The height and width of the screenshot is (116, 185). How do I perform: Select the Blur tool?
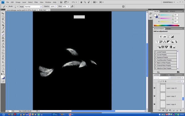pos(3,50)
